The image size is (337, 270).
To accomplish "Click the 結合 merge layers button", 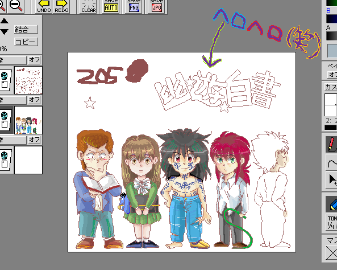I will click(26, 29).
